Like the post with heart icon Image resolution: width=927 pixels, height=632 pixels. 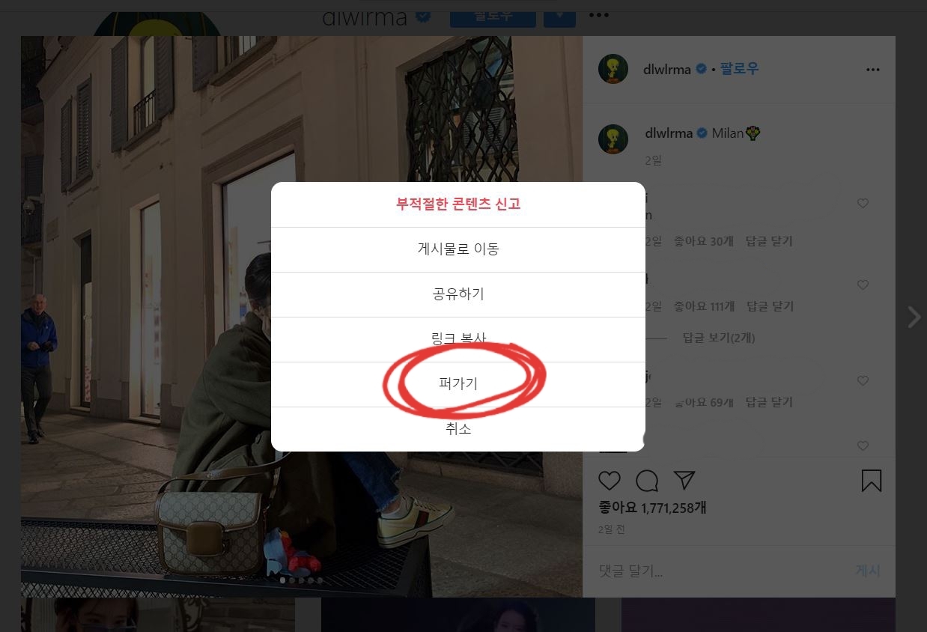tap(610, 481)
